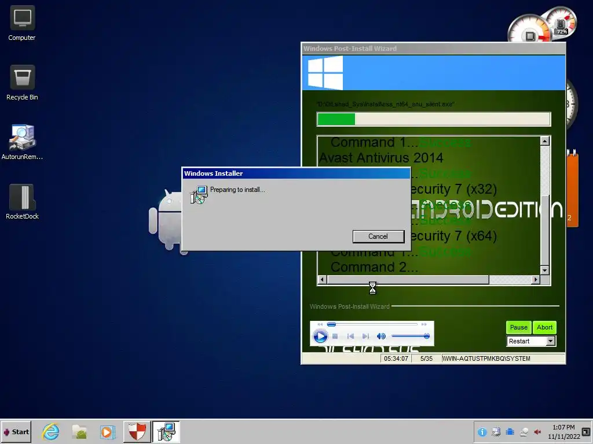The width and height of the screenshot is (593, 444).
Task: Click the play button in media player
Action: (x=320, y=336)
